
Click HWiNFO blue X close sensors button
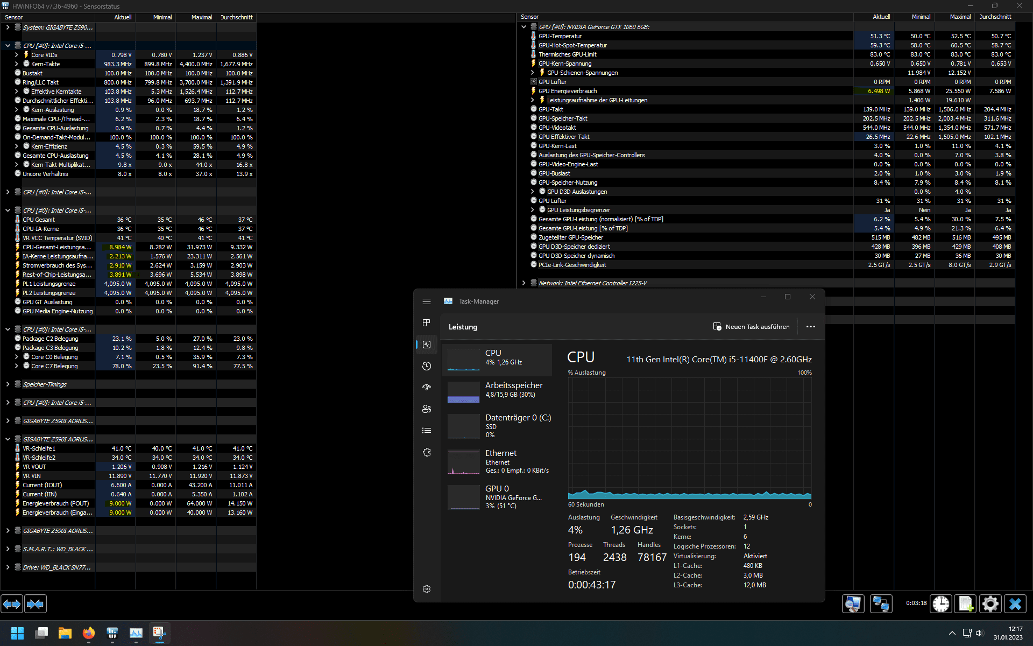1015,604
